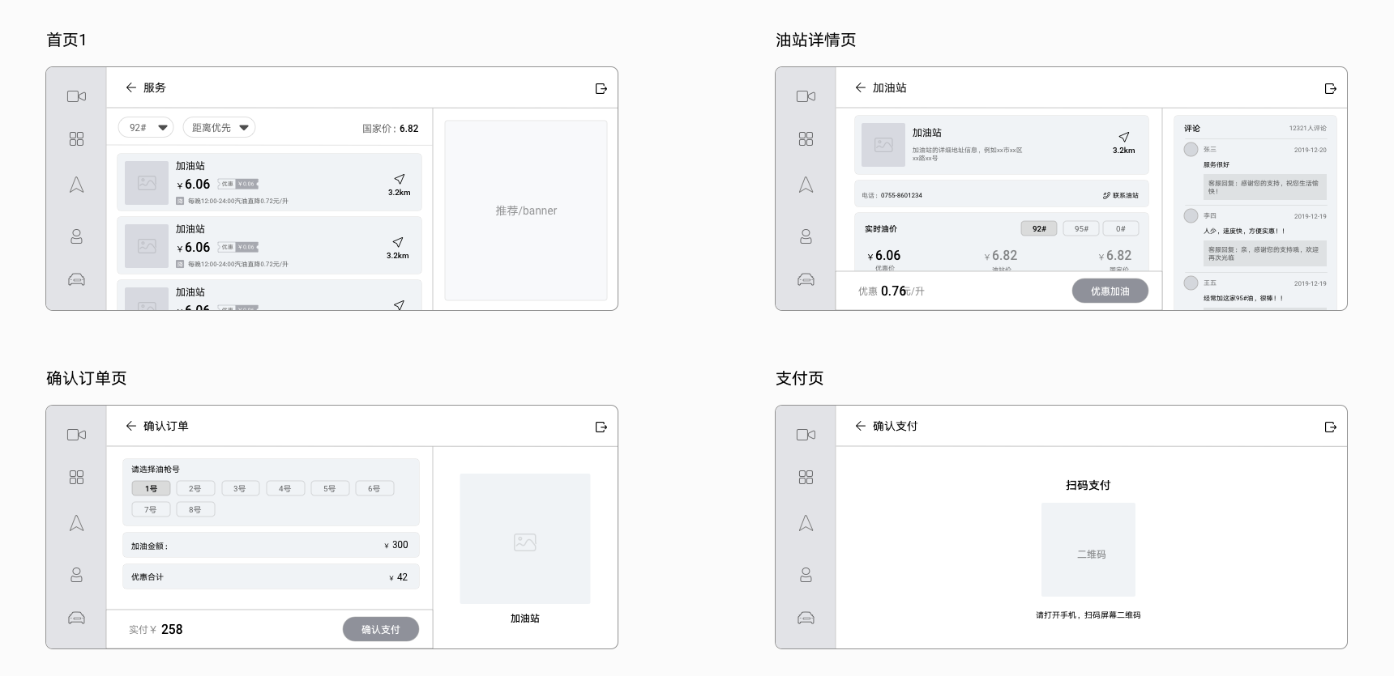This screenshot has width=1394, height=676.
Task: Click exit icon in the 加油站 detail page header
Action: tap(1331, 88)
